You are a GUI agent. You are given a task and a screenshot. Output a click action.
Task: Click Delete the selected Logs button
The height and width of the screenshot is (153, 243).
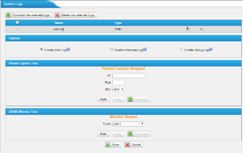tap(76, 15)
